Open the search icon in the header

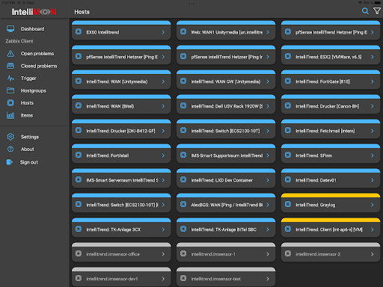tap(365, 11)
